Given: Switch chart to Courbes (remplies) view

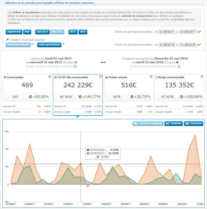Looking at the screenshot, I should [148, 124].
